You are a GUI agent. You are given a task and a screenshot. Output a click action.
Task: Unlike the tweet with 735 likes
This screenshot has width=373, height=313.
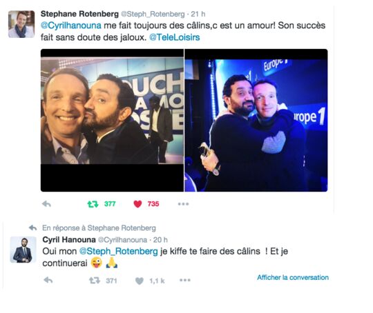pyautogui.click(x=137, y=204)
